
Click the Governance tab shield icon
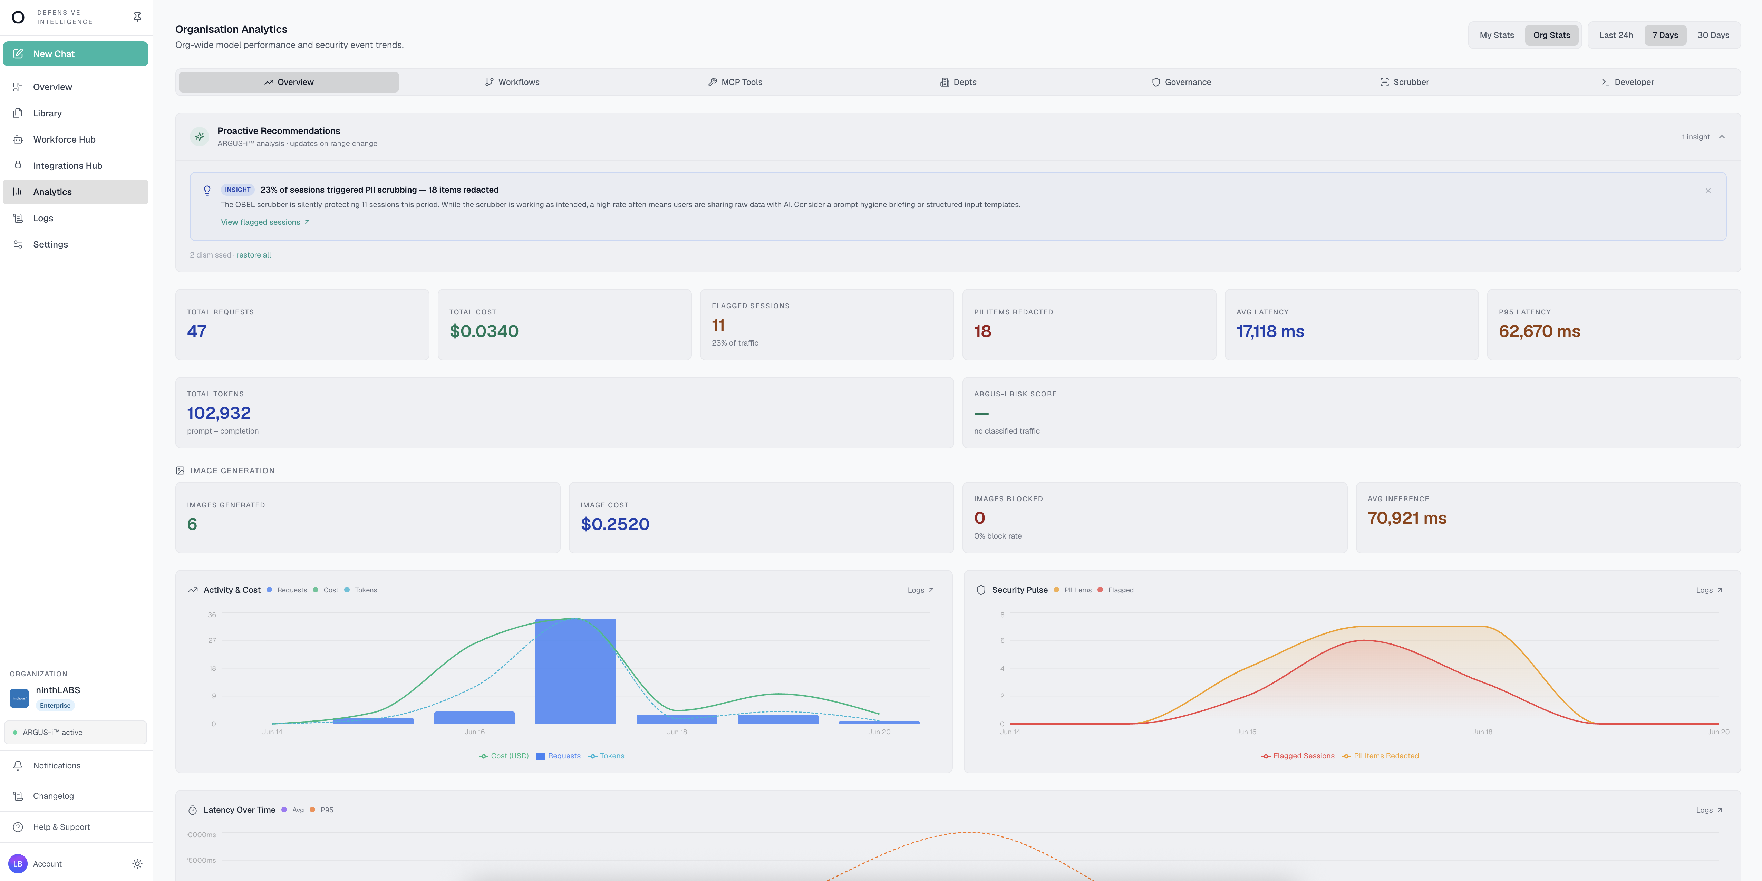point(1156,82)
